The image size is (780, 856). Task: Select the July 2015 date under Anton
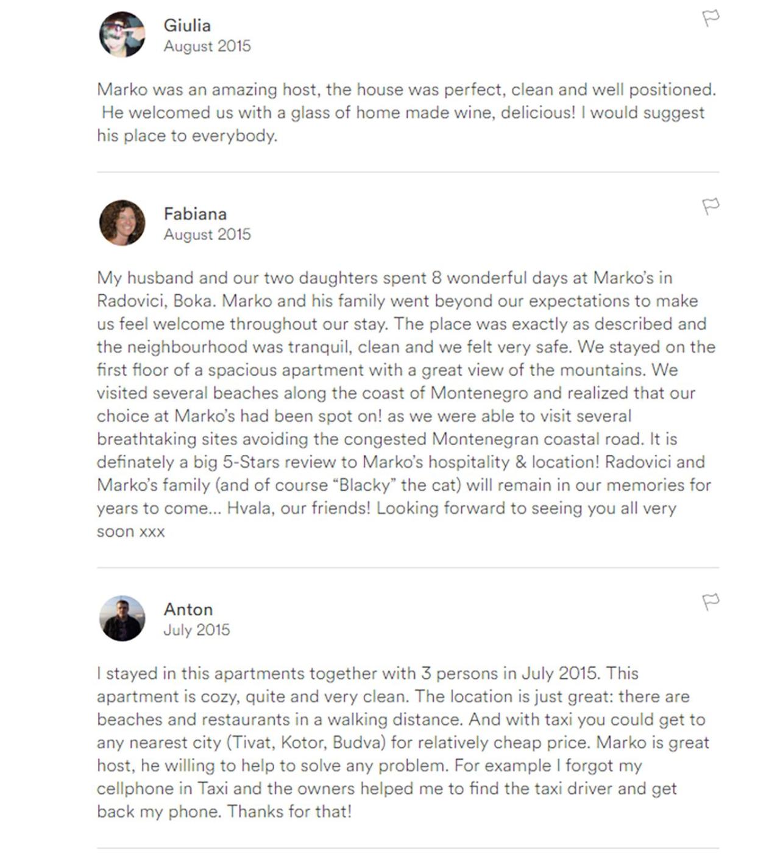tap(197, 630)
